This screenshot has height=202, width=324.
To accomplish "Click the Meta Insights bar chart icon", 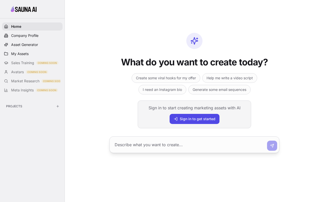I will [6, 90].
